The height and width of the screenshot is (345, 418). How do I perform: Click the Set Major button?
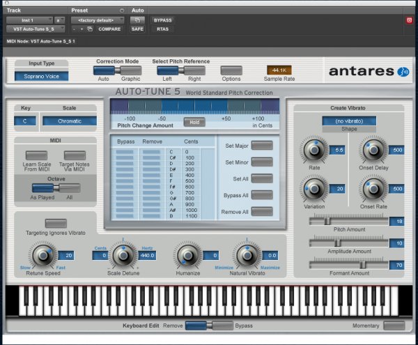pyautogui.click(x=262, y=146)
